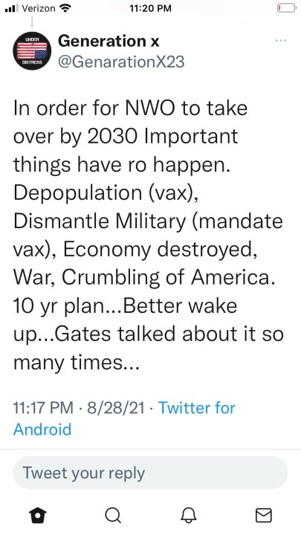301x535 pixels.
Task: Open the Generation x display name
Action: 109,42
